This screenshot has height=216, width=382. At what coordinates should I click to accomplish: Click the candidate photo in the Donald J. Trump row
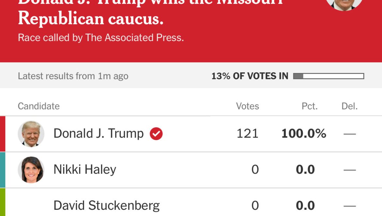31,134
